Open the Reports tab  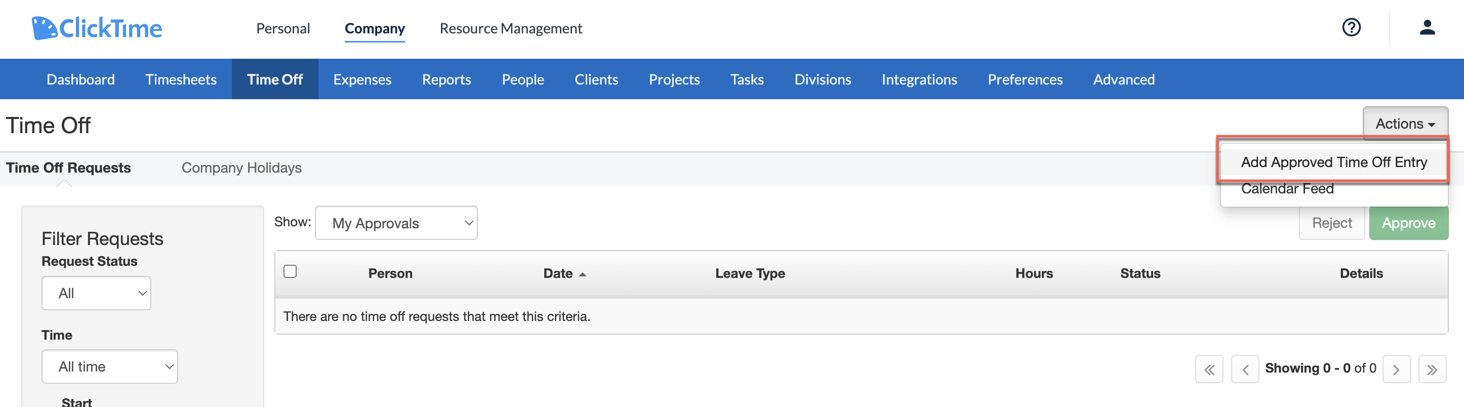(446, 79)
